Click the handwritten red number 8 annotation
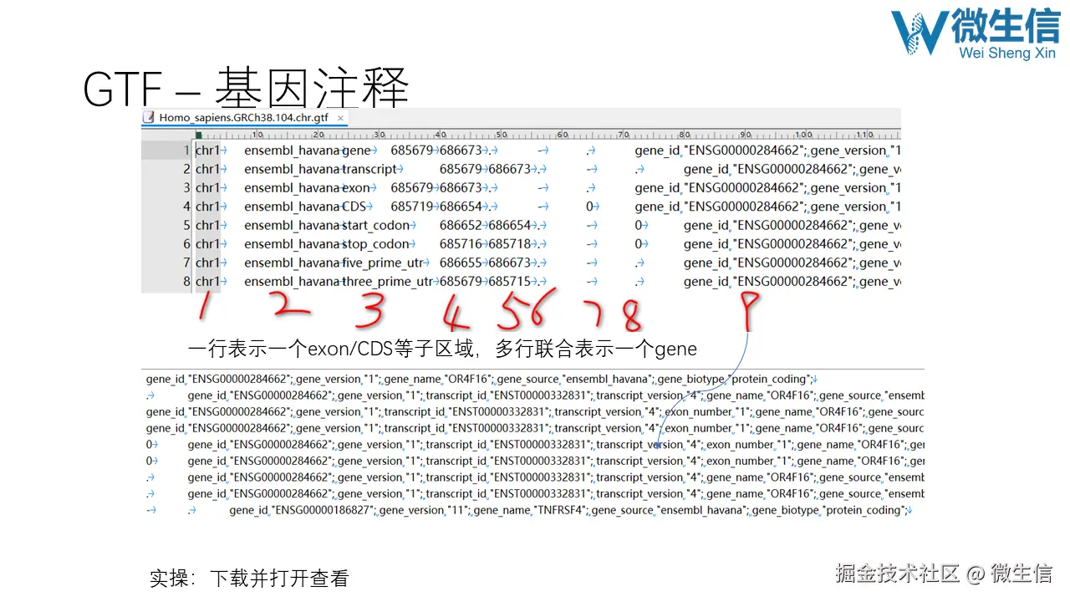 click(x=633, y=314)
